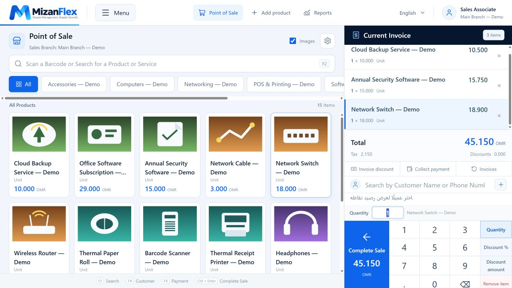Click Collect payment button
512x288 pixels.
[428, 169]
